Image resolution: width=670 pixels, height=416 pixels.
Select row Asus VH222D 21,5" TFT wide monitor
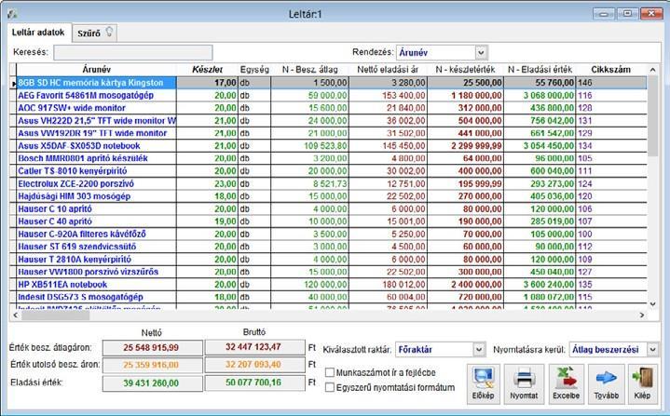point(327,121)
